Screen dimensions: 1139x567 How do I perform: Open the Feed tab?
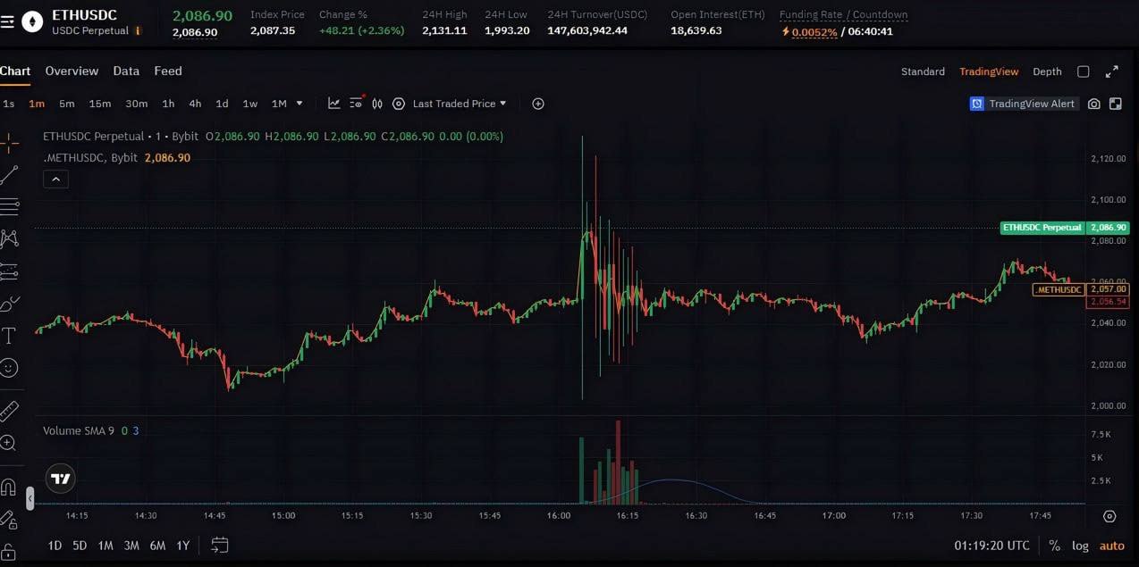[x=168, y=71]
